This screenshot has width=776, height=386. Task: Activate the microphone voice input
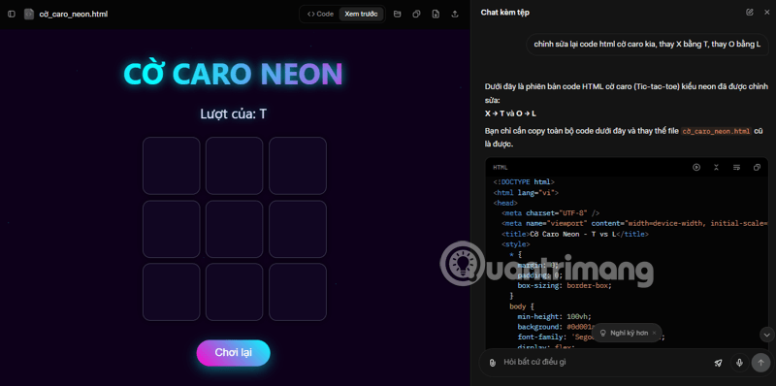tap(739, 363)
